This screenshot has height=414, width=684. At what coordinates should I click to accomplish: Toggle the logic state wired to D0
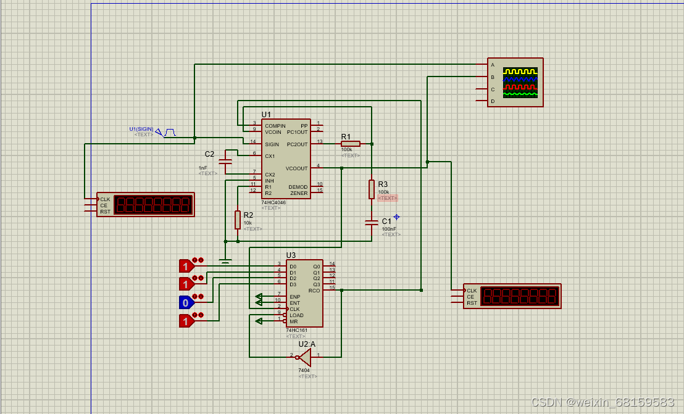point(186,266)
